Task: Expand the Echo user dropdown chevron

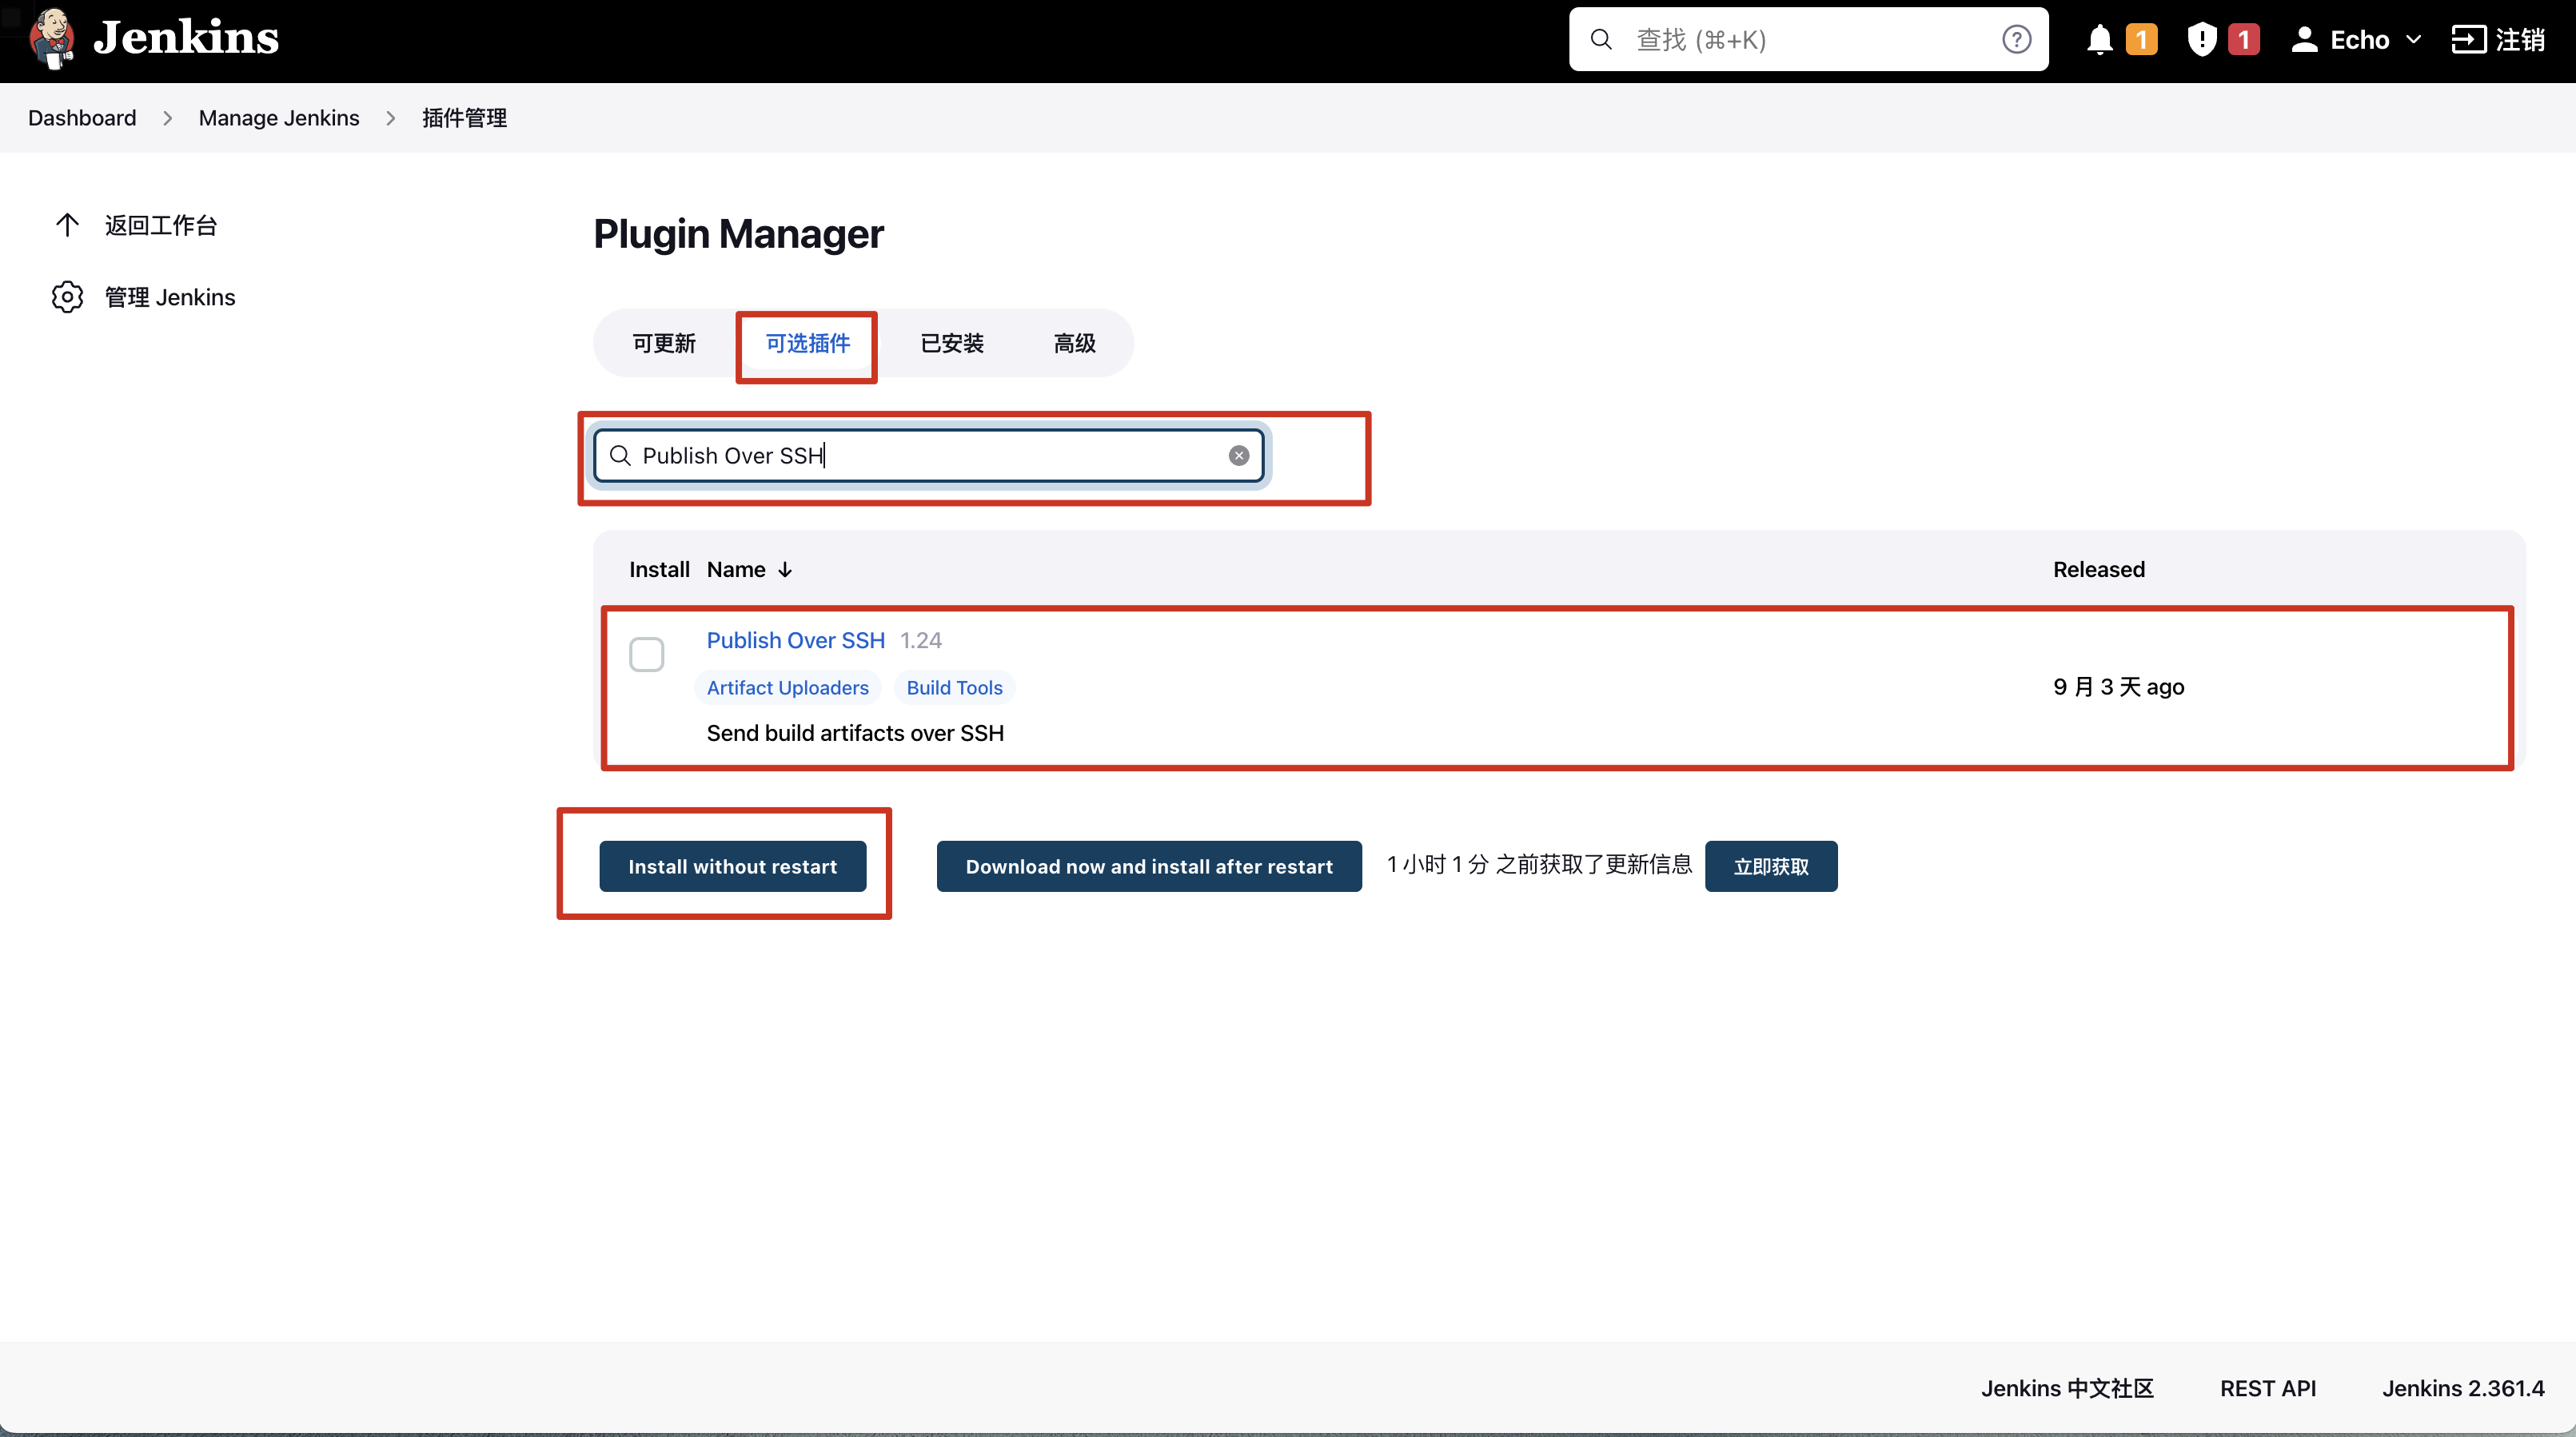Action: coord(2413,39)
